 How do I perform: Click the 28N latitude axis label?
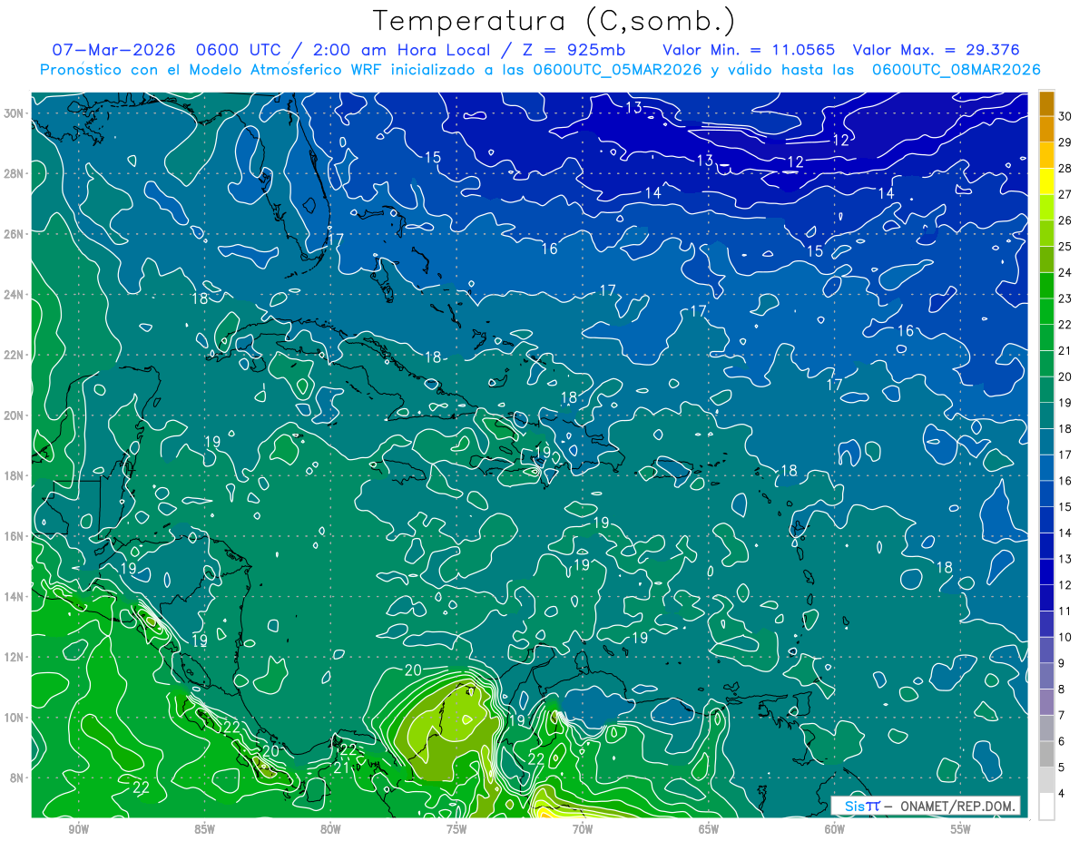[x=14, y=173]
